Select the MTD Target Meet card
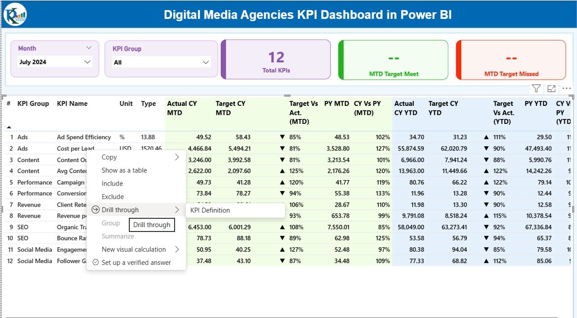Viewport: 577px width, 318px height. pyautogui.click(x=393, y=60)
